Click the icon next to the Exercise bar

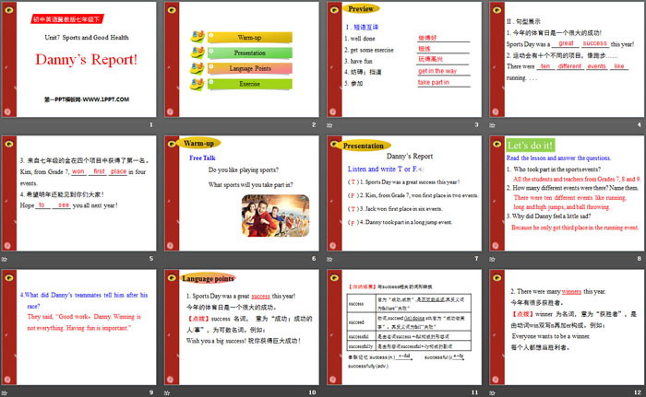pos(196,85)
